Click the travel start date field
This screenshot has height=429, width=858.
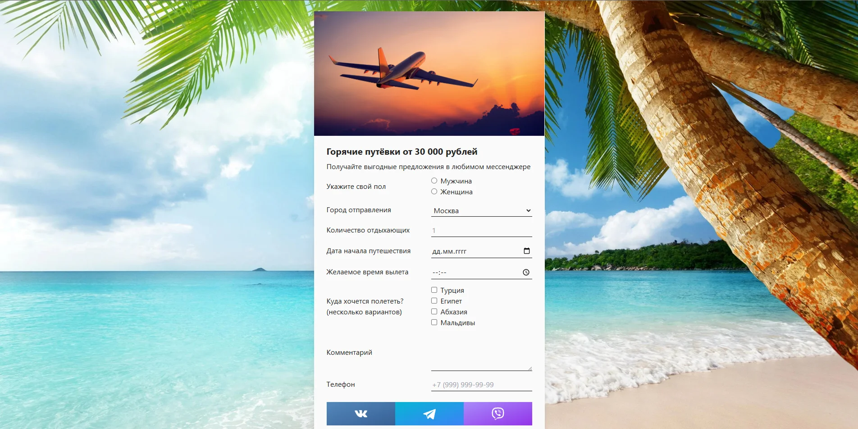(473, 251)
